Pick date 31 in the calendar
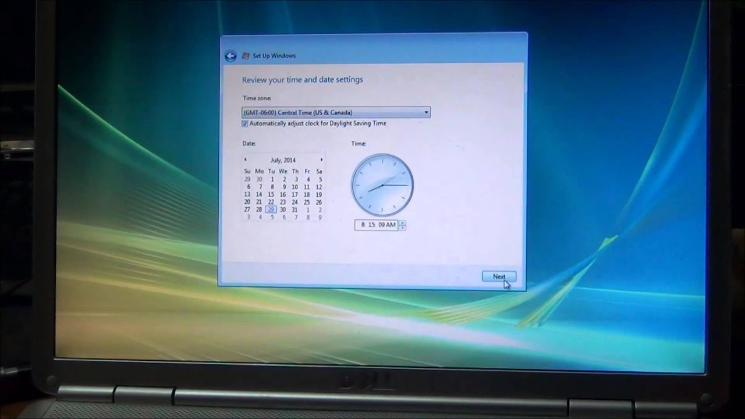 (x=295, y=210)
